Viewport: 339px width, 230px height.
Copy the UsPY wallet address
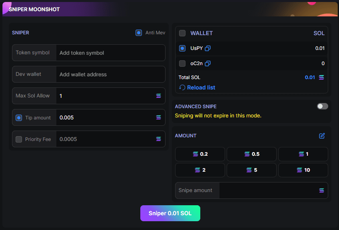pos(207,48)
